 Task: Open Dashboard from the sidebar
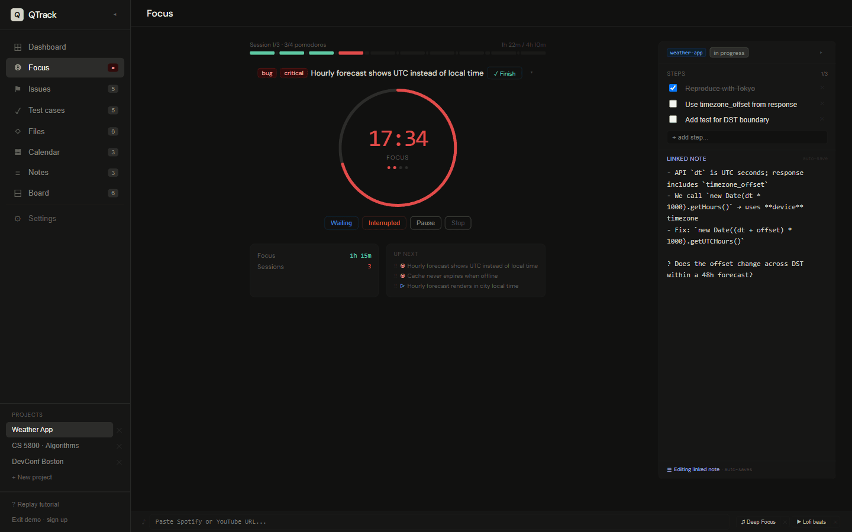[x=65, y=47]
